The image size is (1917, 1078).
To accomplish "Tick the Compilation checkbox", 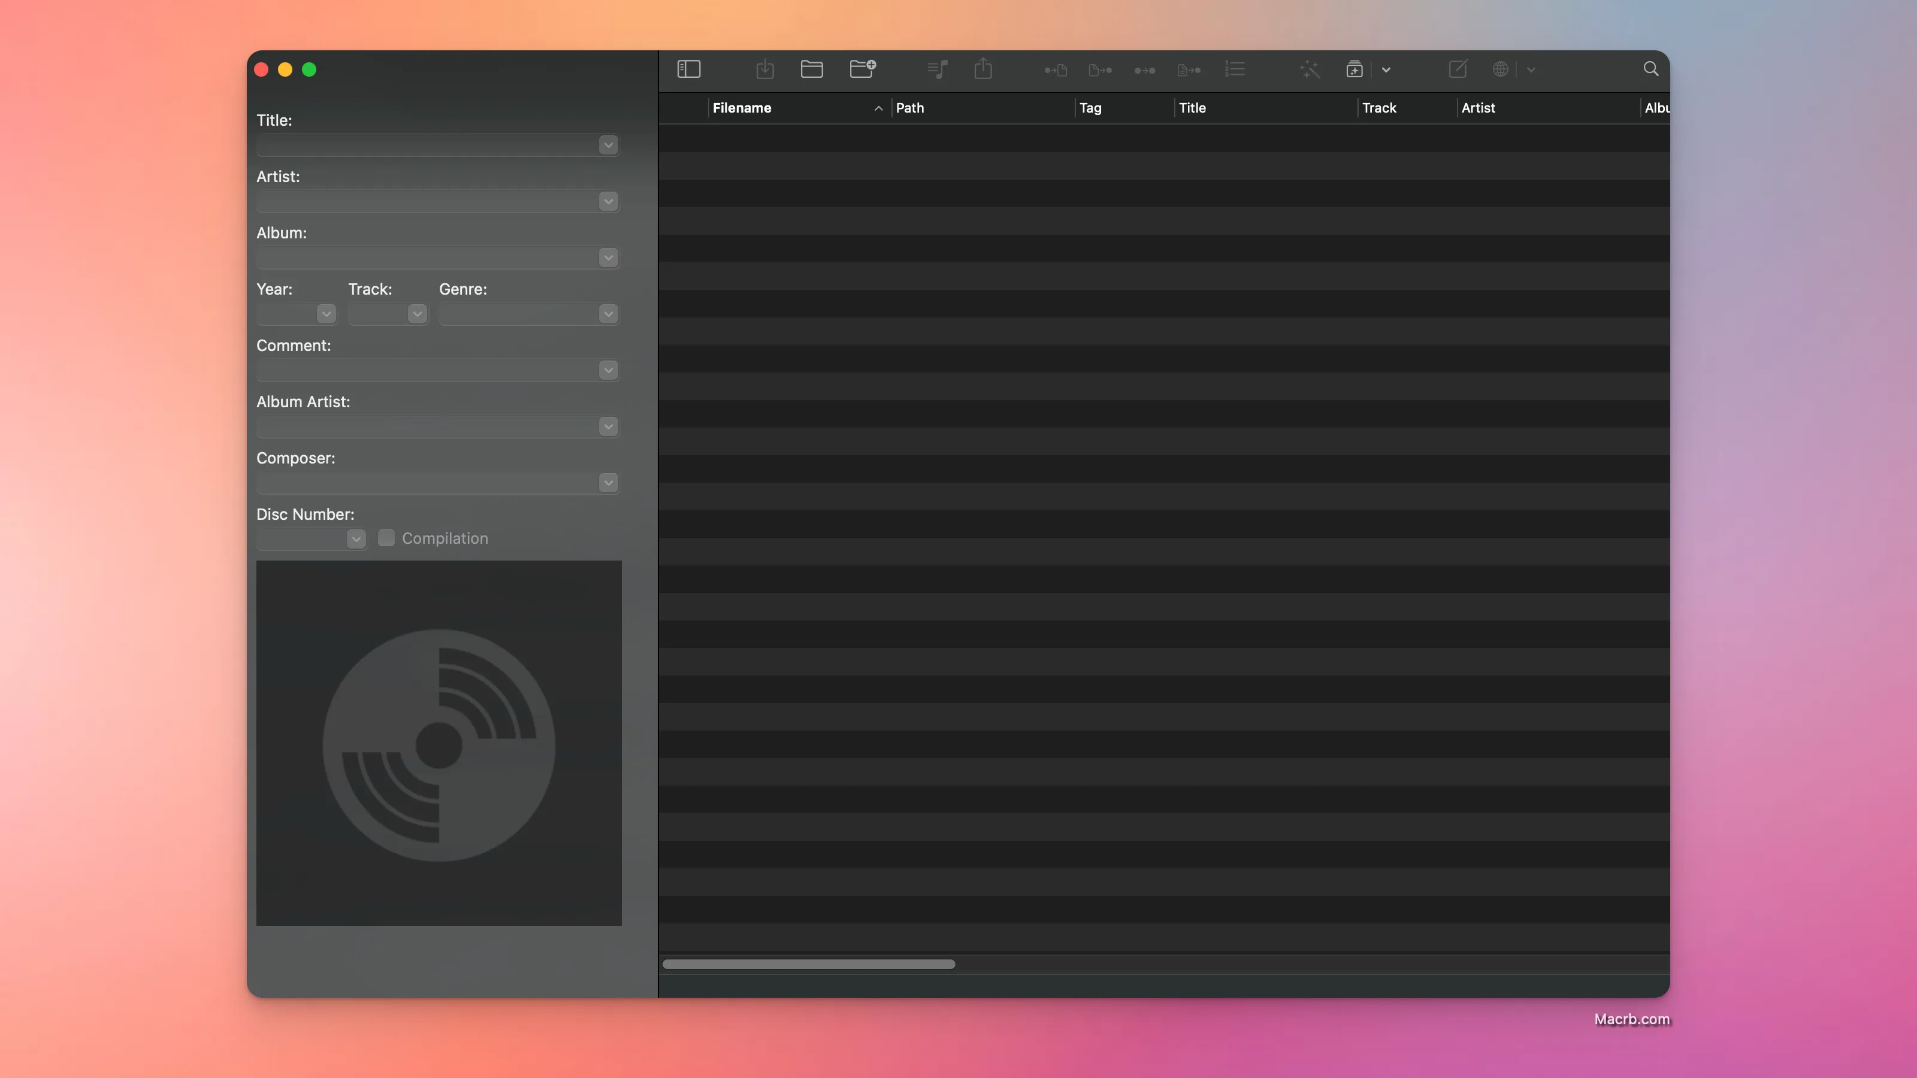I will tap(386, 538).
